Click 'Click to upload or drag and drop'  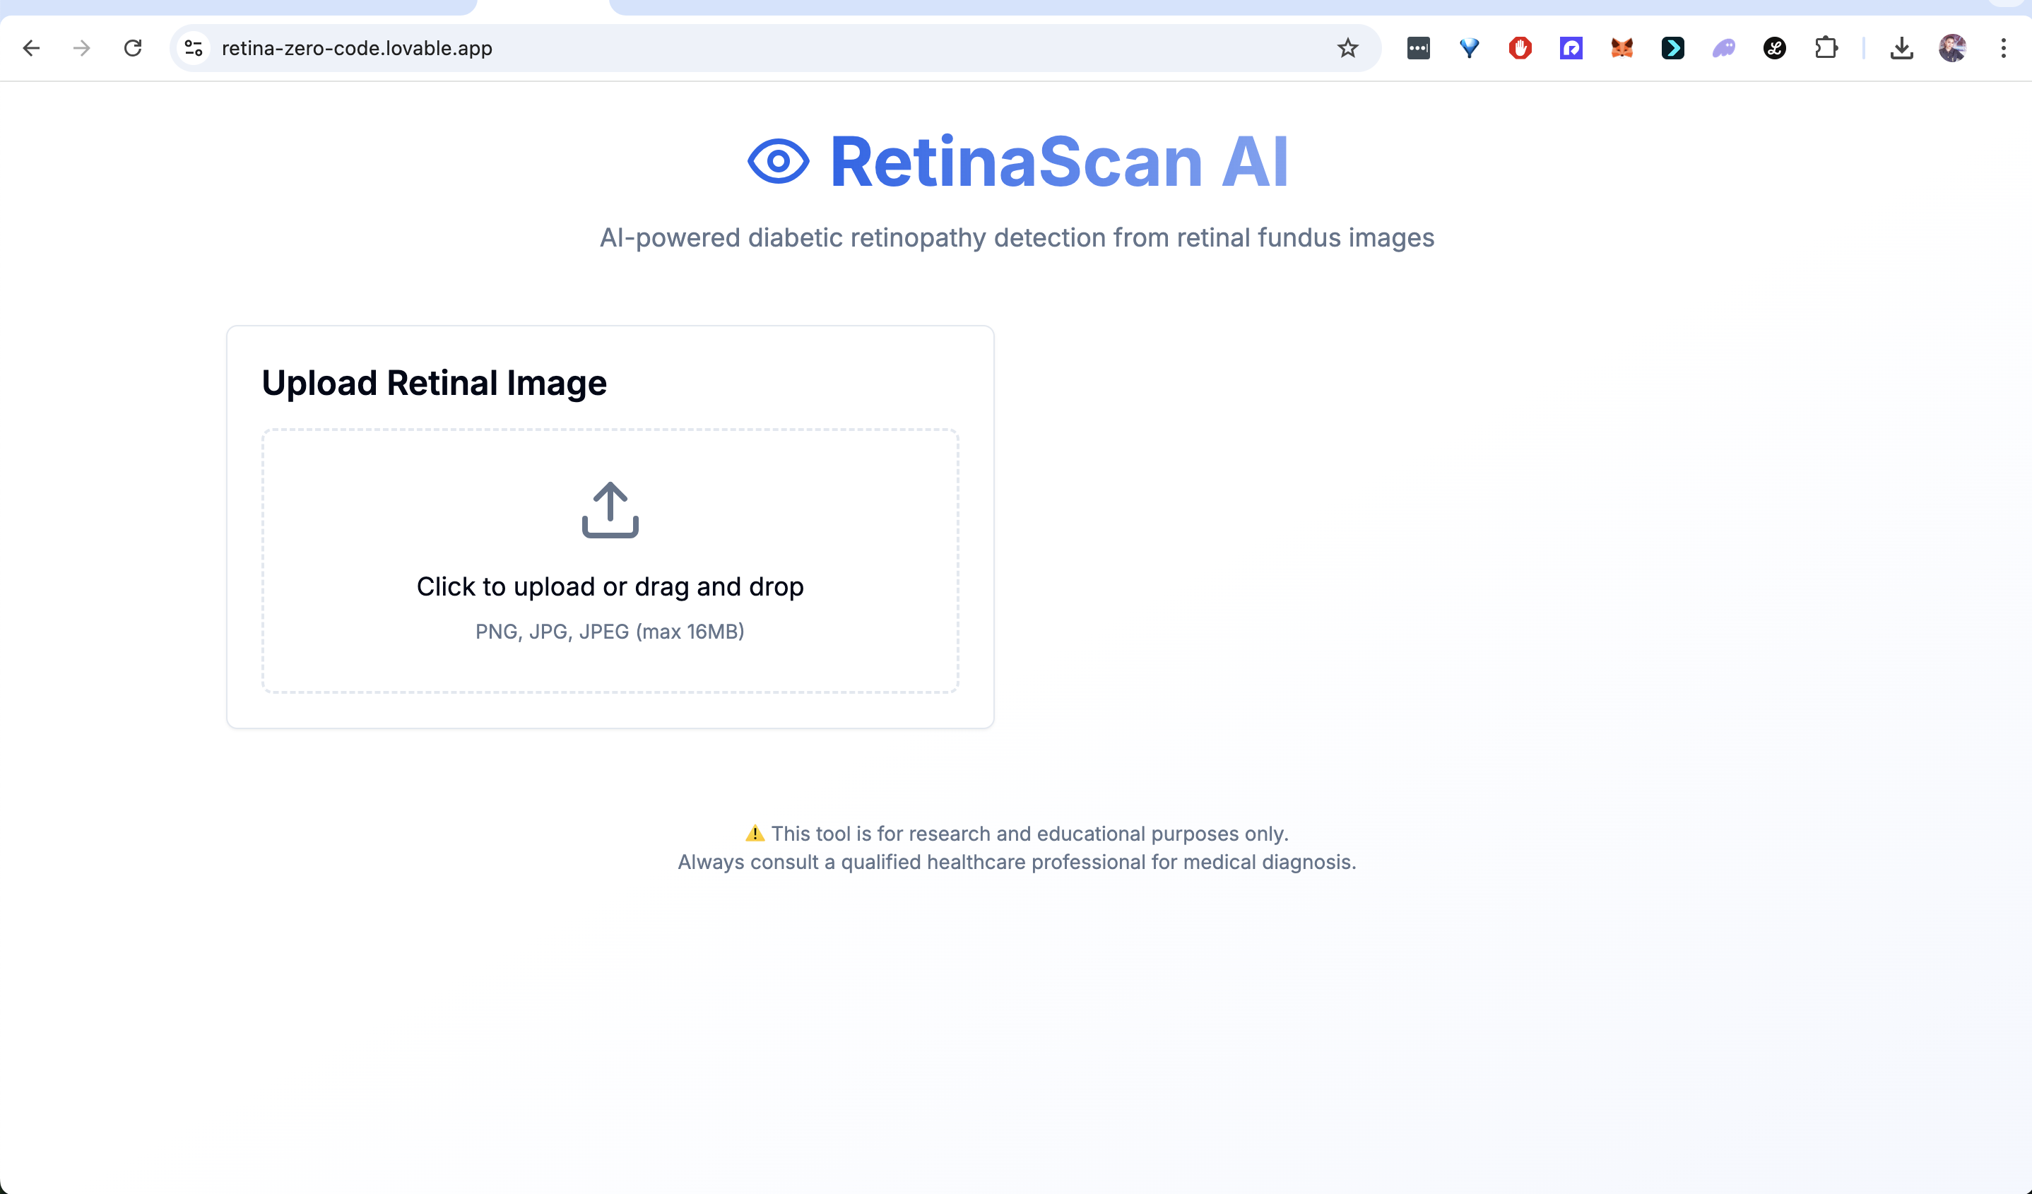[610, 586]
